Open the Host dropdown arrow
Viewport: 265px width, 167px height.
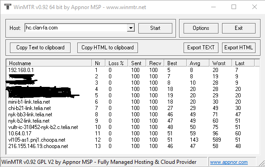point(131,28)
